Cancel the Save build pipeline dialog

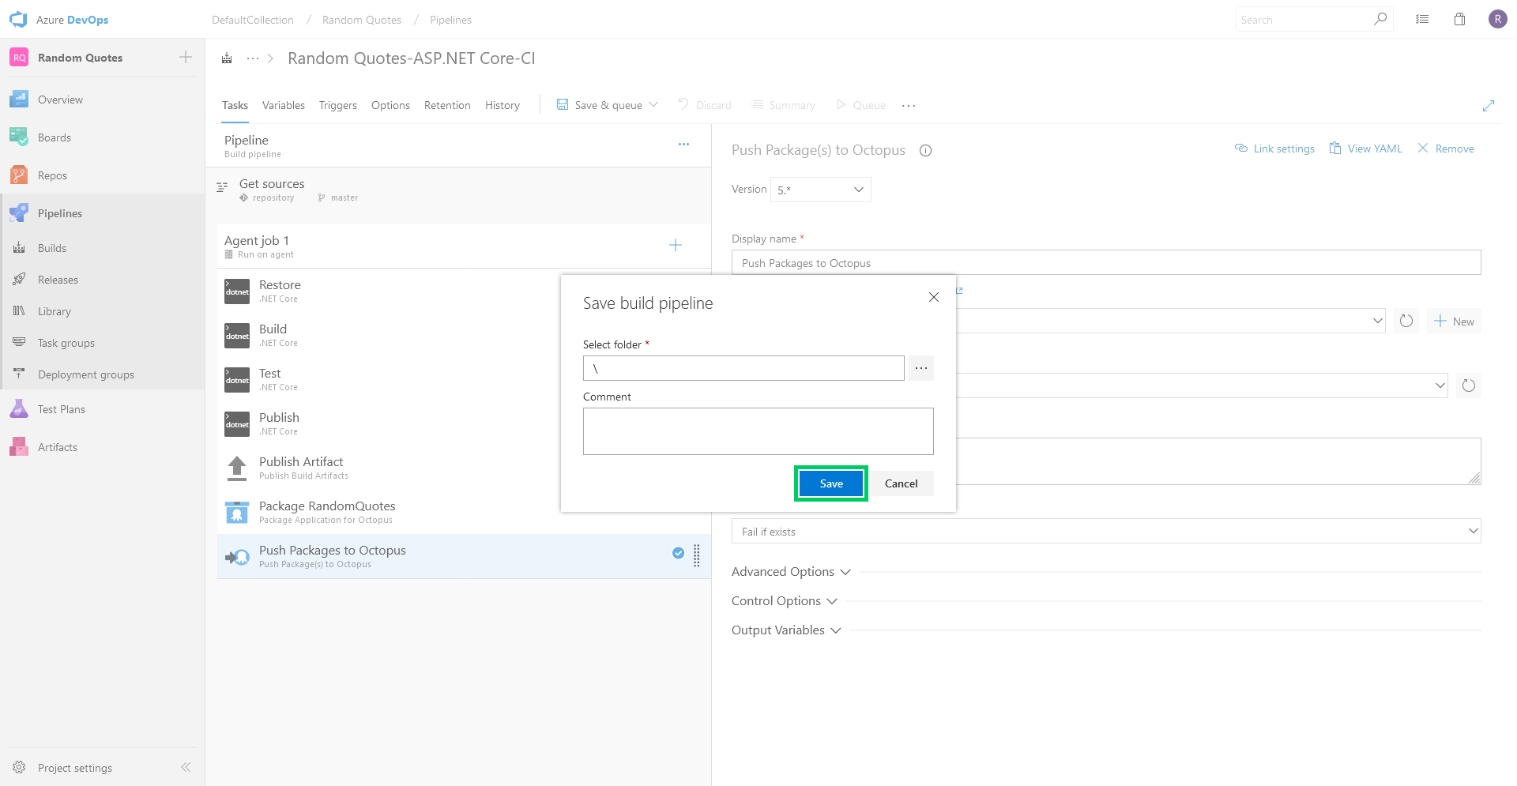click(x=902, y=483)
